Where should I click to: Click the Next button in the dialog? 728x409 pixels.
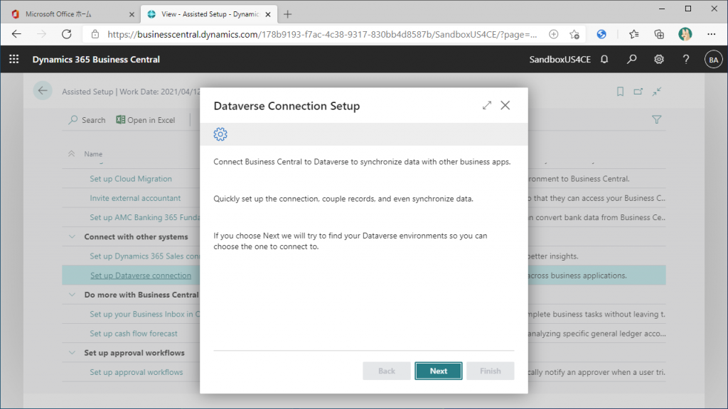pos(438,371)
